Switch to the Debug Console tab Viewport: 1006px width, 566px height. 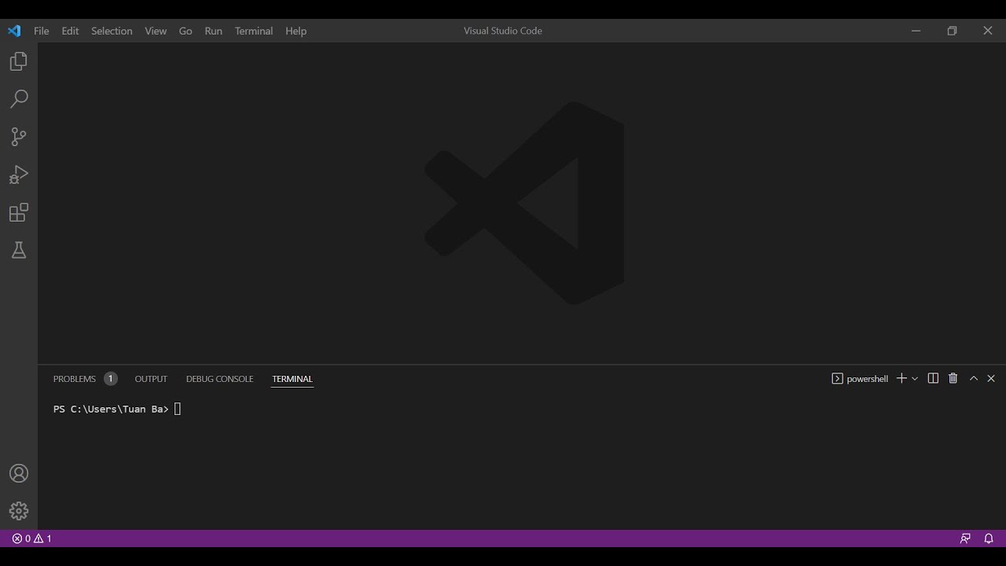tap(219, 379)
